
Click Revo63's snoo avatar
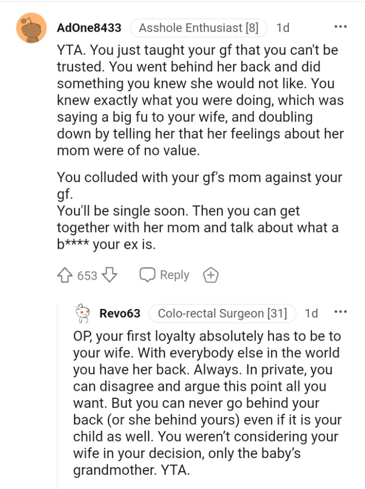81,313
